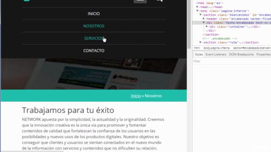
Task: Click the Nosotros breadcrumb text
Action: [x=153, y=96]
